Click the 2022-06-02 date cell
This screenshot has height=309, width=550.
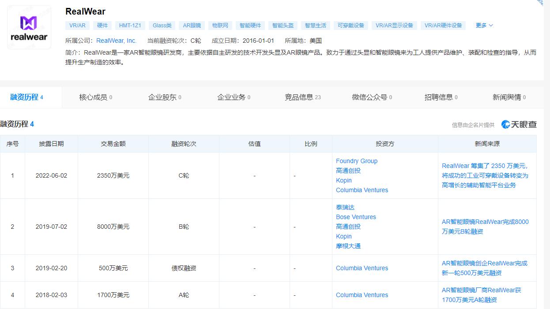pos(51,175)
